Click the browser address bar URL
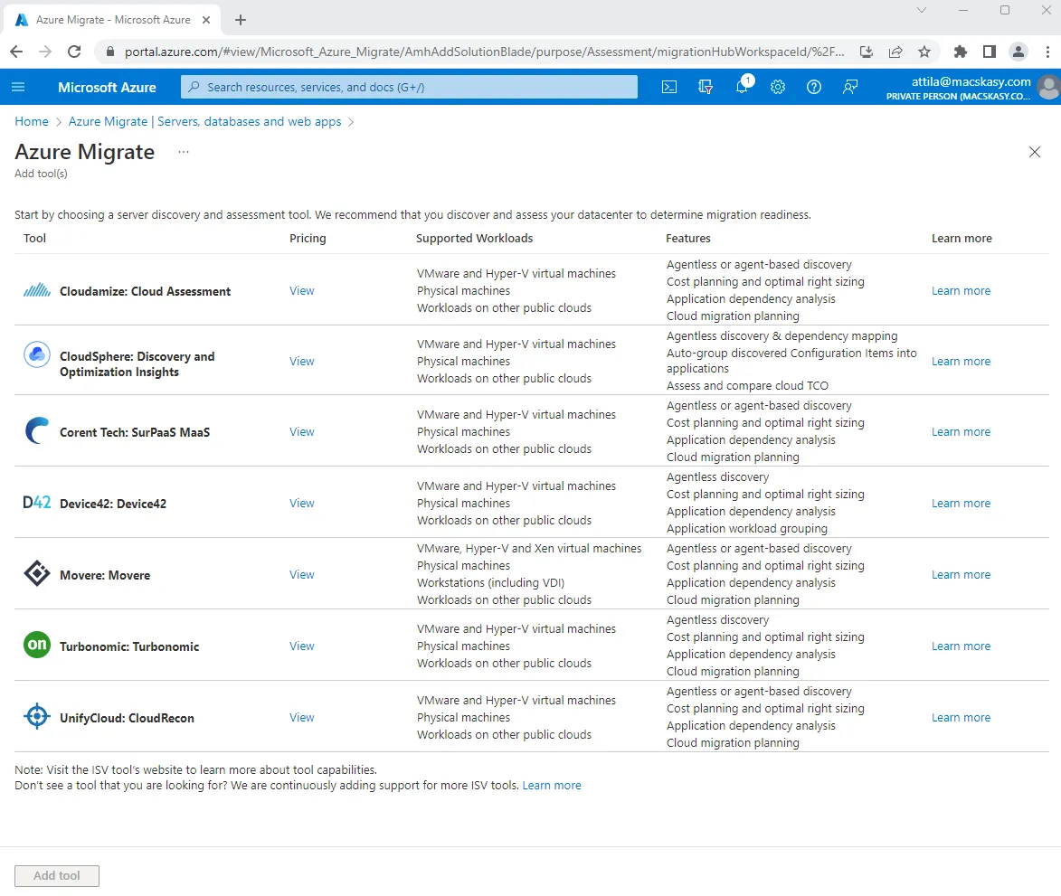This screenshot has height=896, width=1061. (x=484, y=52)
